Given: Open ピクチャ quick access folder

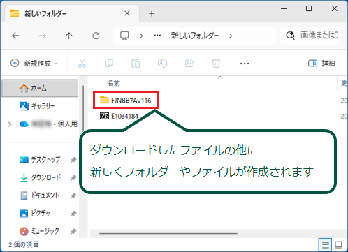Looking at the screenshot, I should click(35, 213).
